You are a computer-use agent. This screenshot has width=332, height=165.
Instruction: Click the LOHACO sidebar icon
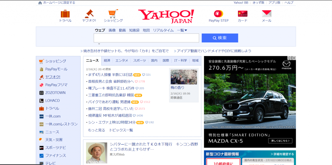pyautogui.click(x=41, y=101)
